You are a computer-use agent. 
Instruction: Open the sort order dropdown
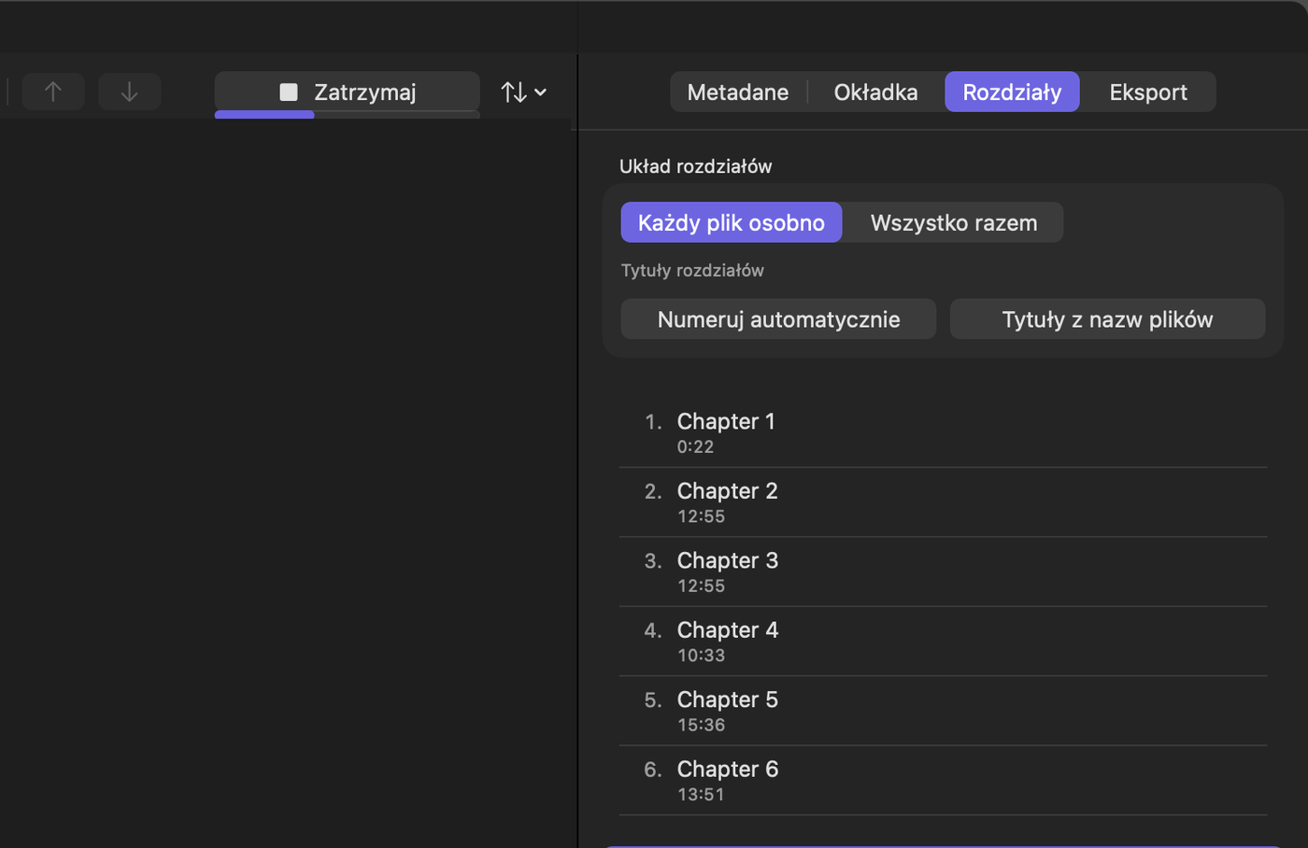(523, 92)
